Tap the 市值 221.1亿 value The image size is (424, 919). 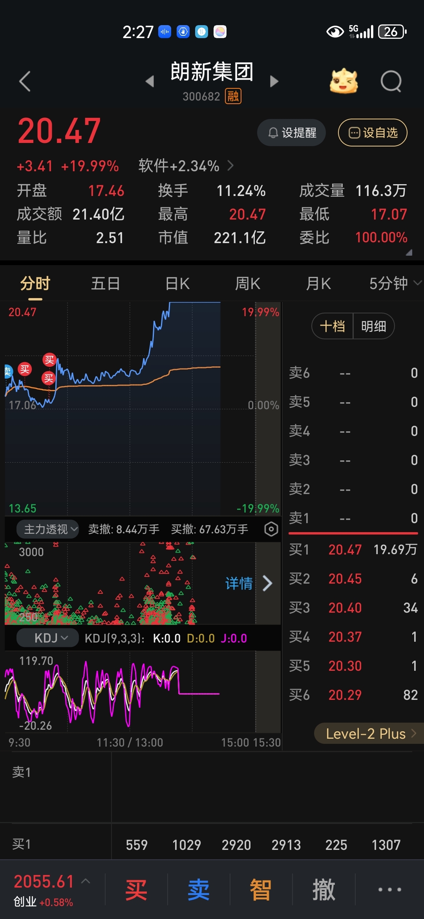[240, 238]
